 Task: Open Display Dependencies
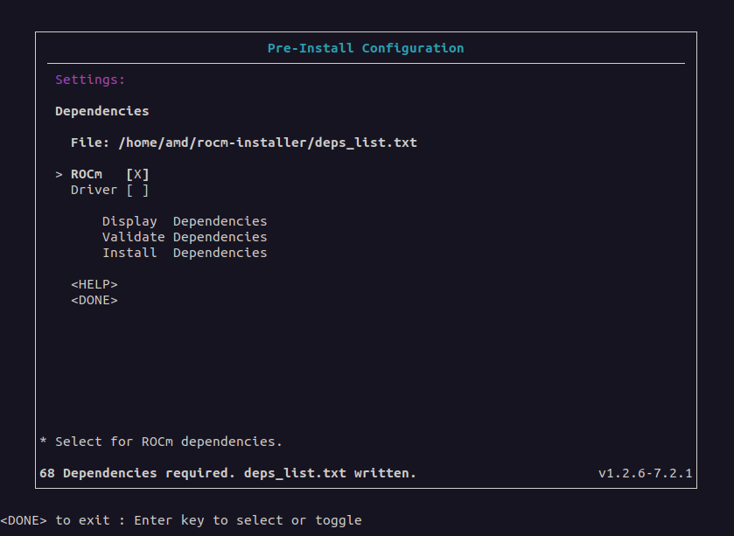pyautogui.click(x=184, y=221)
